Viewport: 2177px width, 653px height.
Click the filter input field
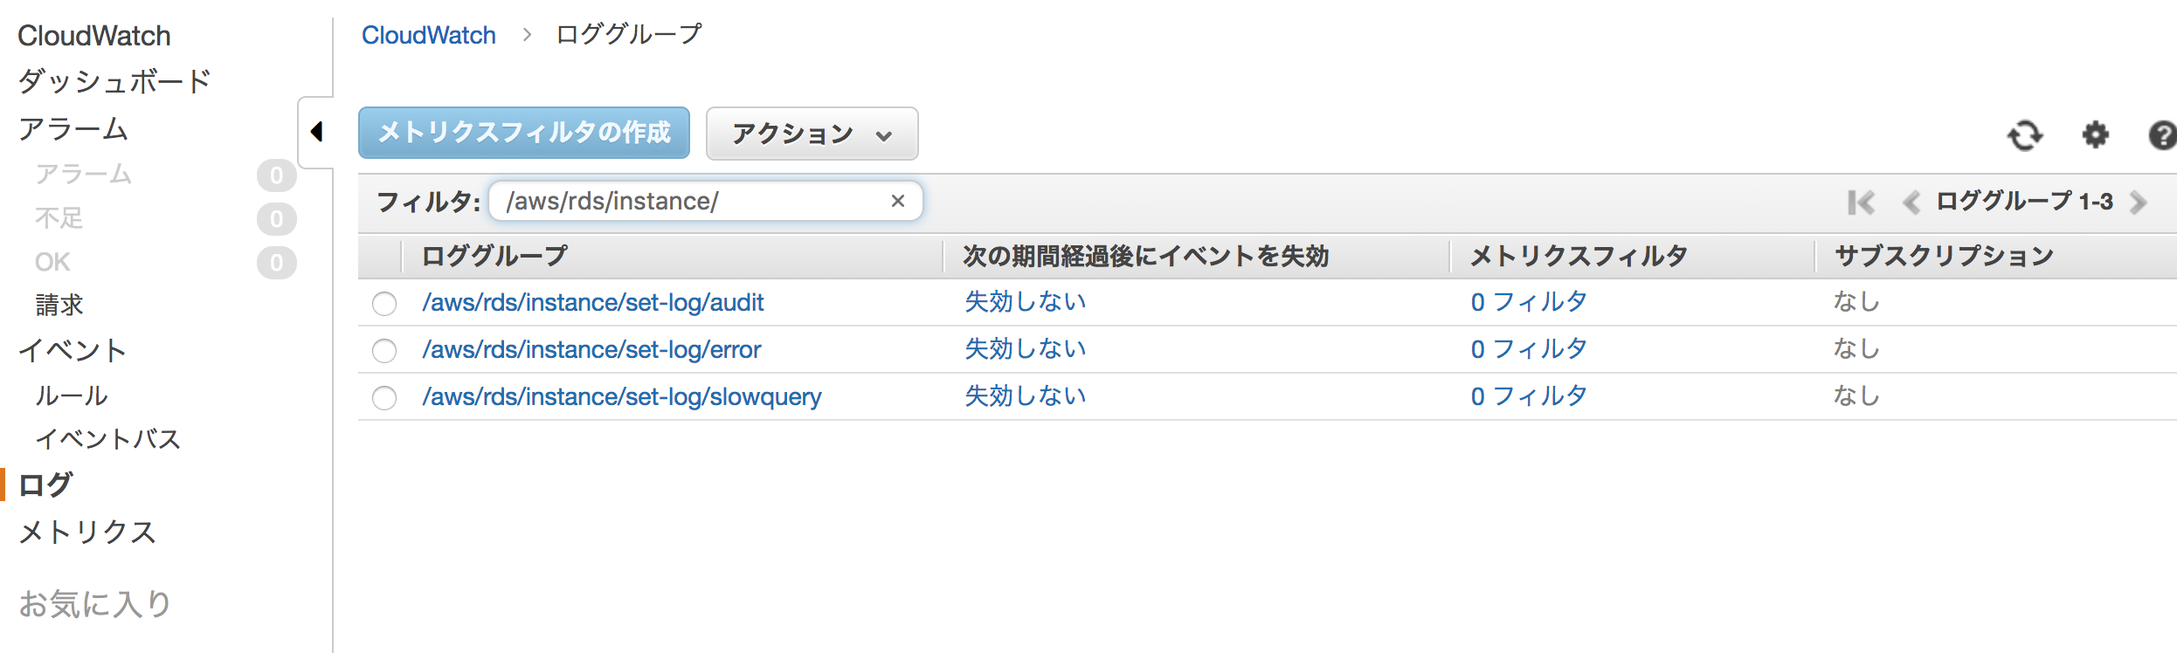pos(690,201)
